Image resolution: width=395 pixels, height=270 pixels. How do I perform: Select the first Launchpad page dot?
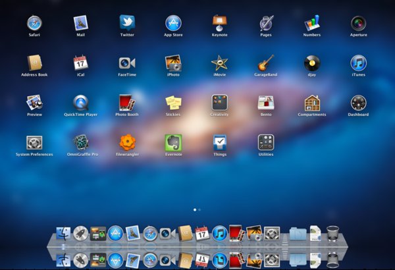195,209
